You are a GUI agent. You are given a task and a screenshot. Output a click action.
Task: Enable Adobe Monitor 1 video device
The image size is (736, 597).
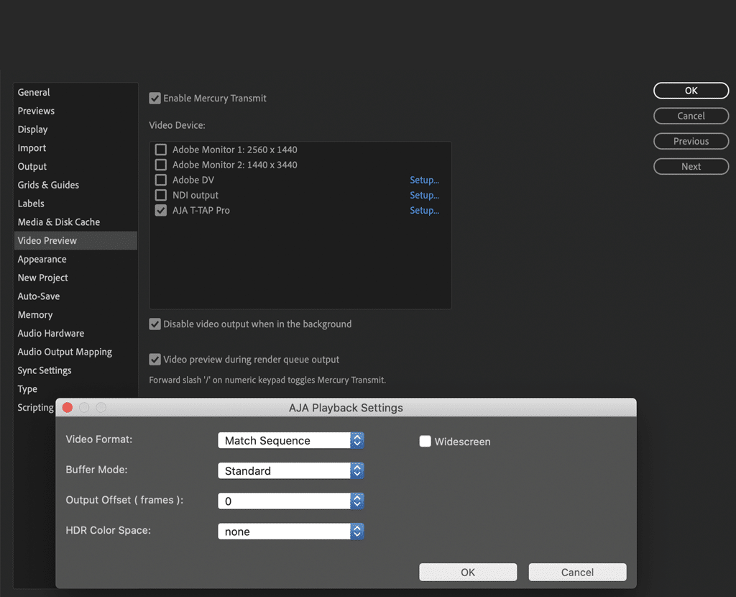(x=161, y=150)
